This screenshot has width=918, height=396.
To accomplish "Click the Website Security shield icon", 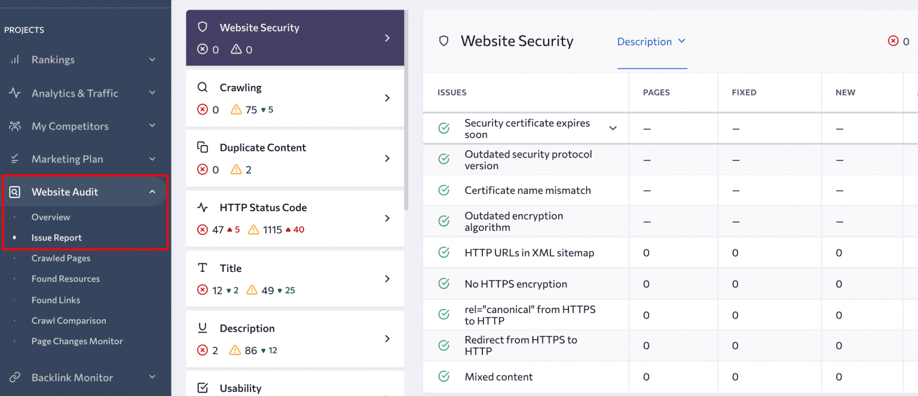I will 203,27.
